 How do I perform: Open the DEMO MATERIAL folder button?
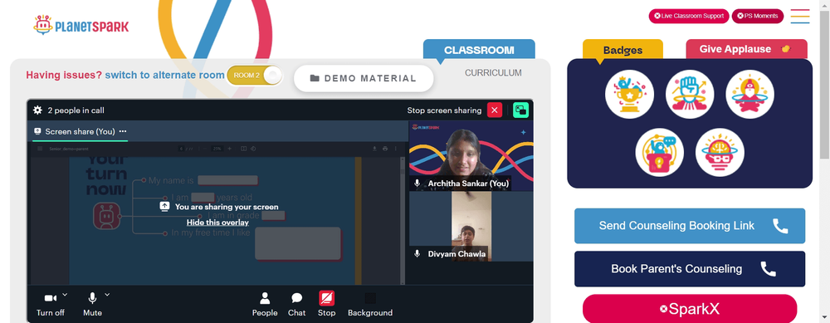364,78
